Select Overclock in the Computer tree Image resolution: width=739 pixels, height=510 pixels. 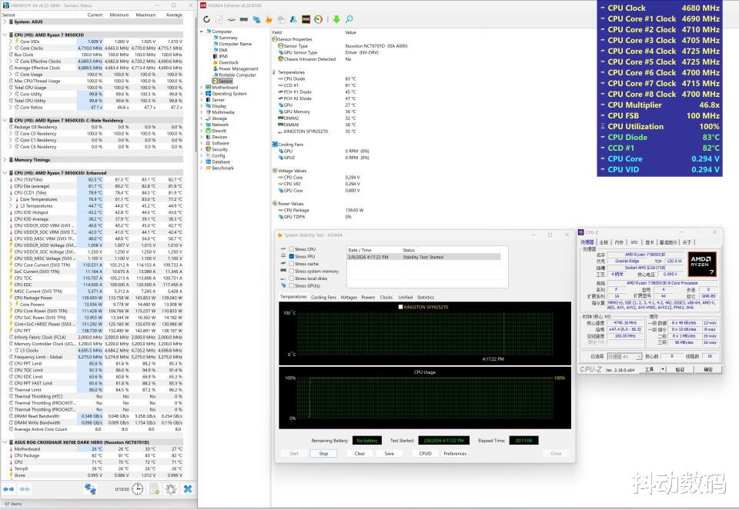pyautogui.click(x=228, y=62)
